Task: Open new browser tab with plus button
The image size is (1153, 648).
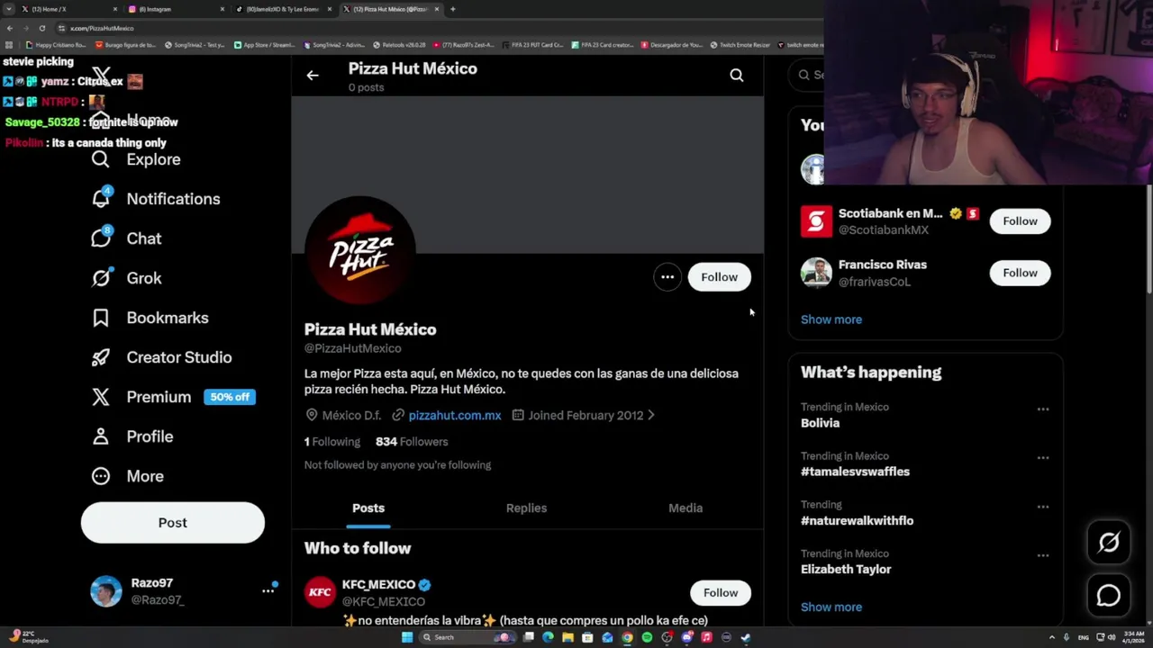Action: 452,9
